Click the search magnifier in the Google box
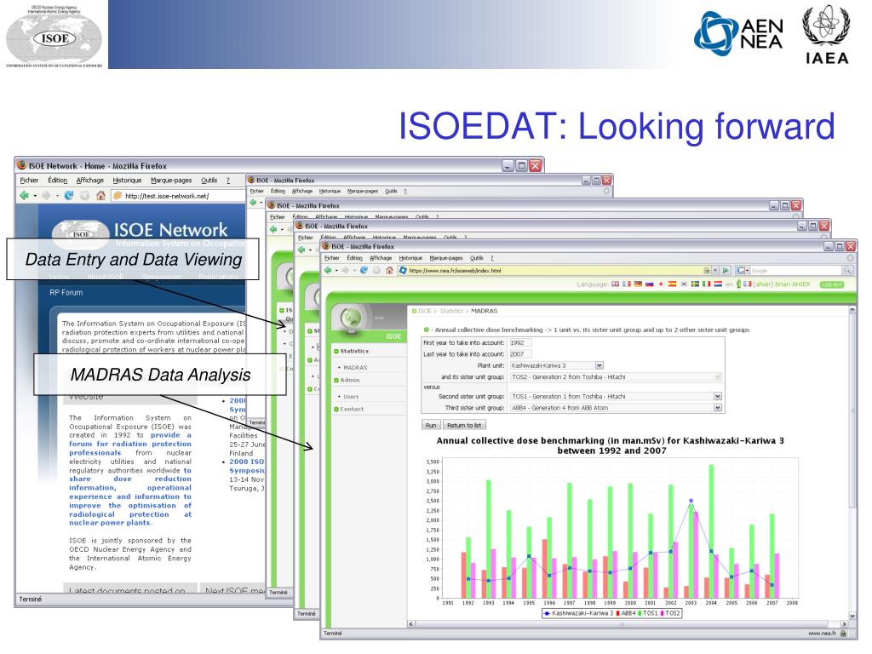 point(847,270)
